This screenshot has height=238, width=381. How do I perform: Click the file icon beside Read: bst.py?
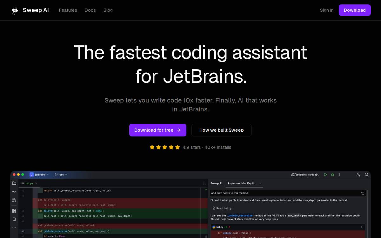click(214, 208)
